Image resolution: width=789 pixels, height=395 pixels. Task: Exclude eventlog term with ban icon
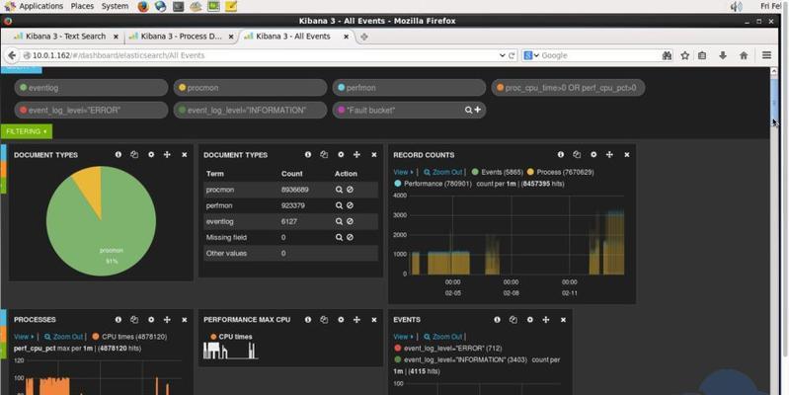coord(350,221)
